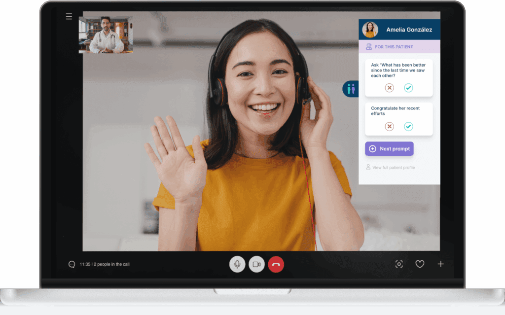Reject the "Congratulate her recent efforts" prompt
Image resolution: width=505 pixels, height=315 pixels.
point(389,127)
